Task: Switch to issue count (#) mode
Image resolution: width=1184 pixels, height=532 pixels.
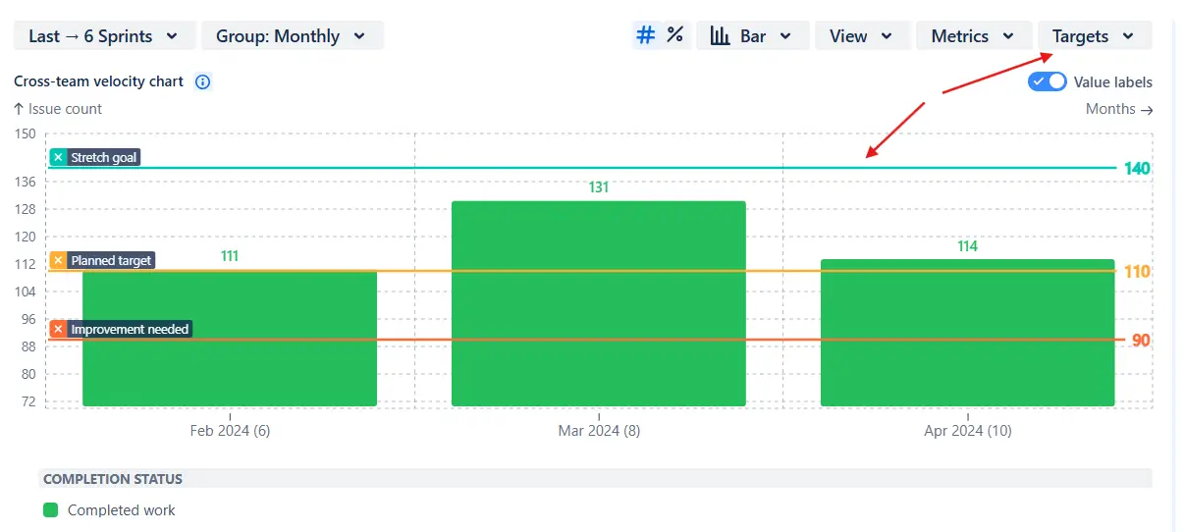Action: [645, 36]
